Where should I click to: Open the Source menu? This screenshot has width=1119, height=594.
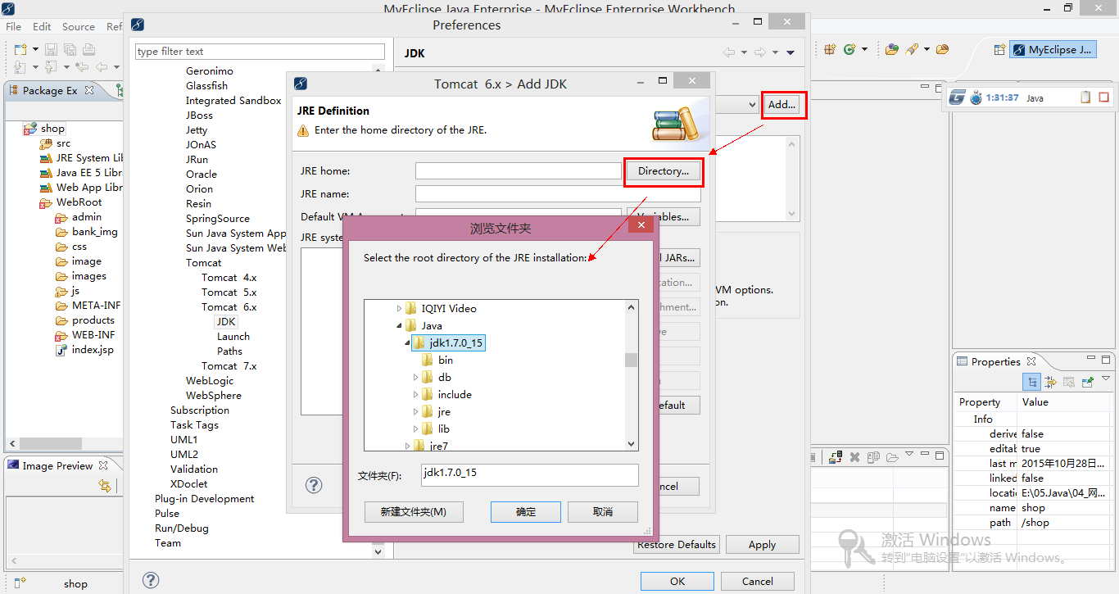point(79,26)
